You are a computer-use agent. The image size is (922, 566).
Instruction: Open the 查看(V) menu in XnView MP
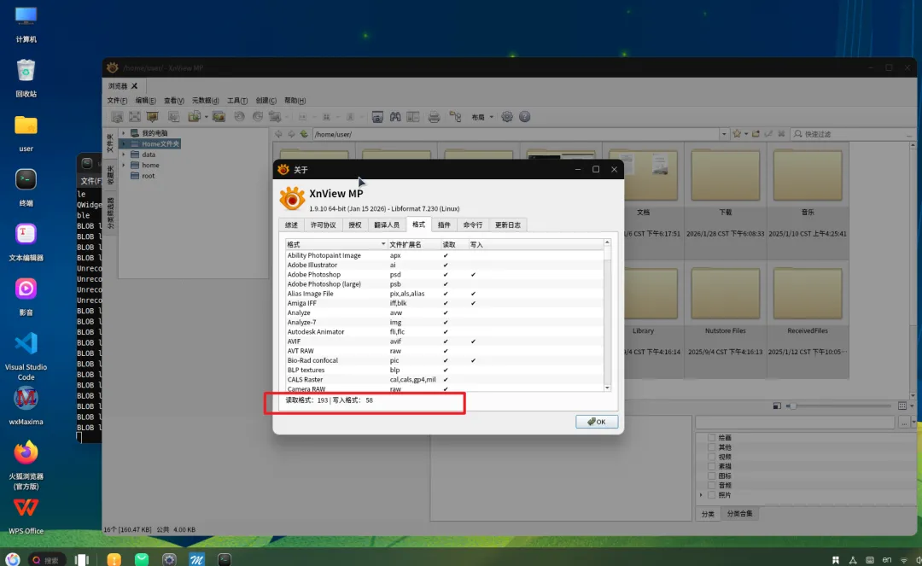[173, 101]
